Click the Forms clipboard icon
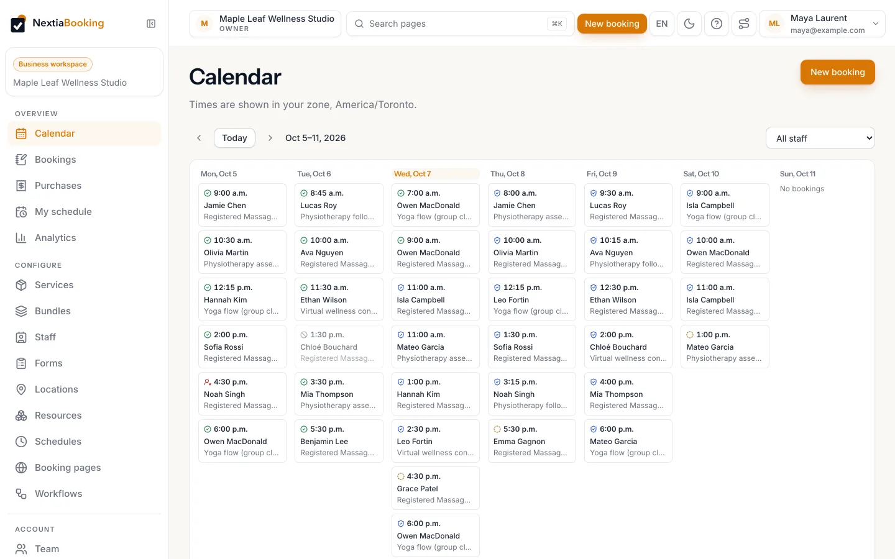This screenshot has height=559, width=895. [x=21, y=363]
